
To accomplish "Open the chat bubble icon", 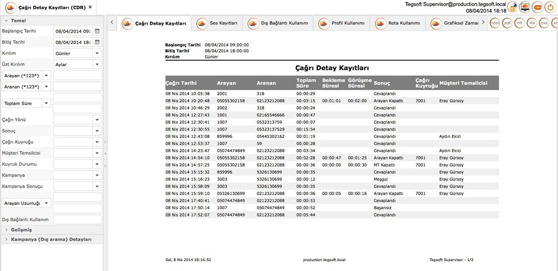I will pos(538,7).
